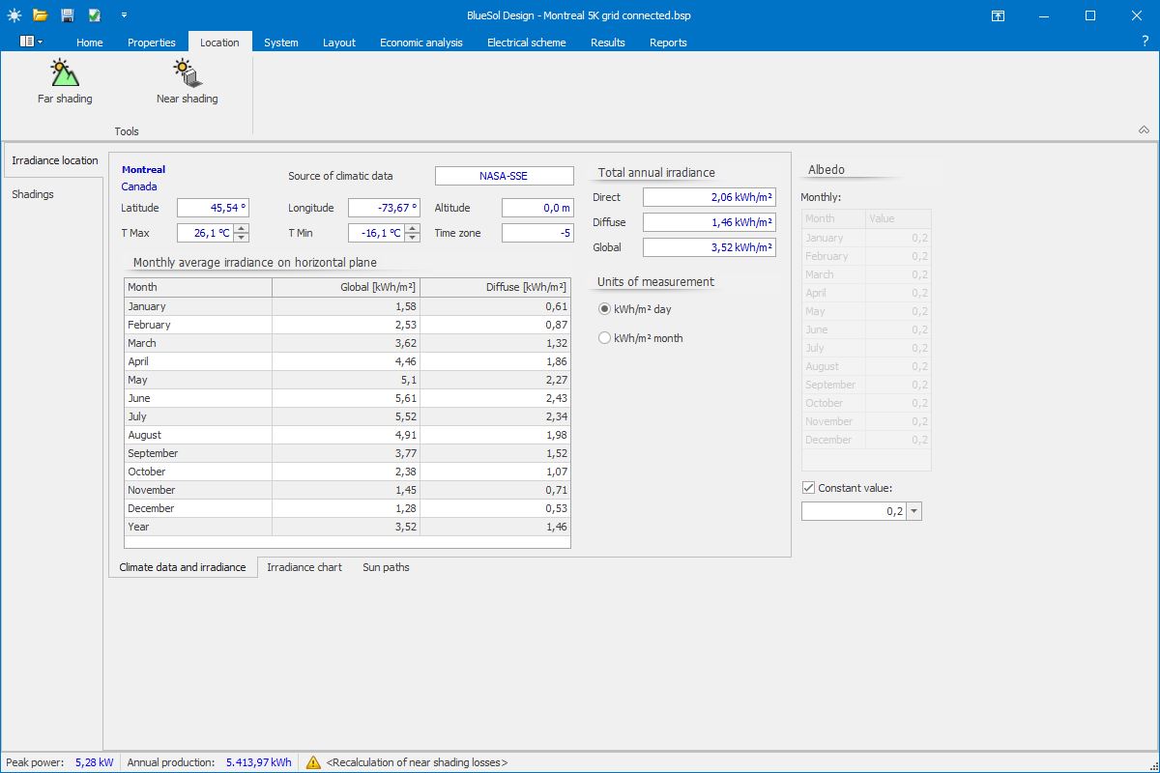Click the ribbon display options icon in title bar
1160x773 pixels.
(x=998, y=15)
